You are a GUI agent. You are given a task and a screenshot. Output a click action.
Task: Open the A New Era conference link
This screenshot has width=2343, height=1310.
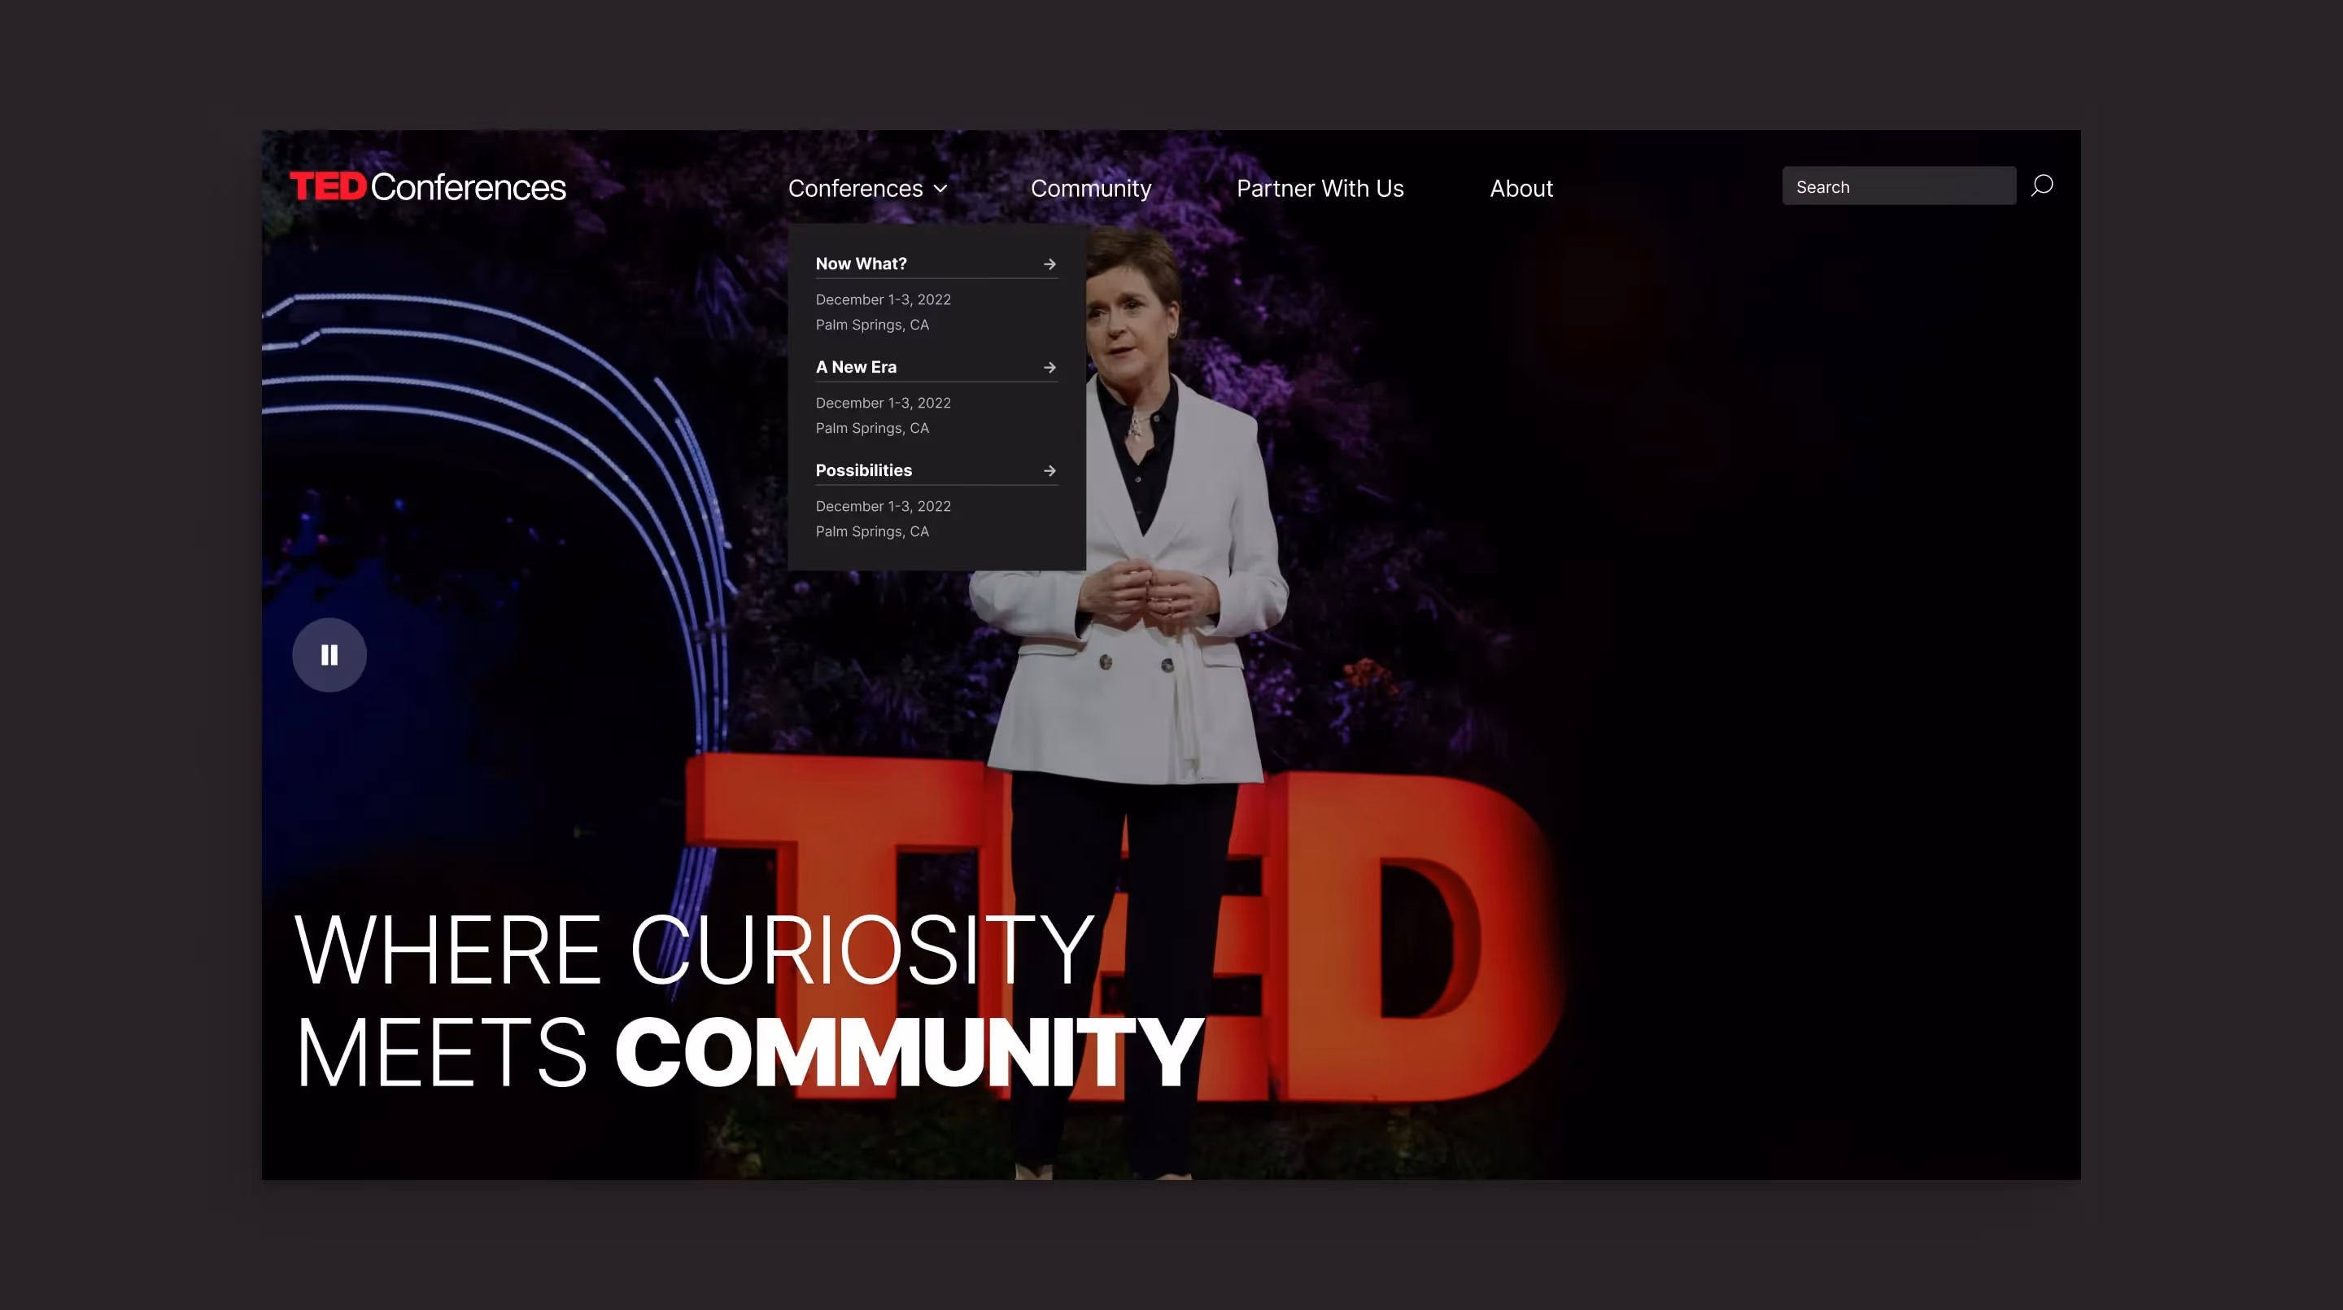point(856,367)
